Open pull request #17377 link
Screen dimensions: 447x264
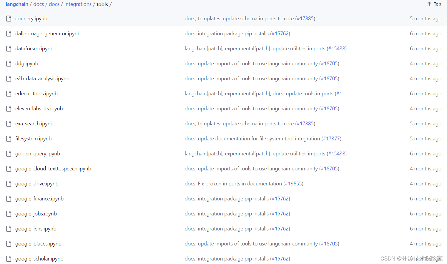click(331, 139)
